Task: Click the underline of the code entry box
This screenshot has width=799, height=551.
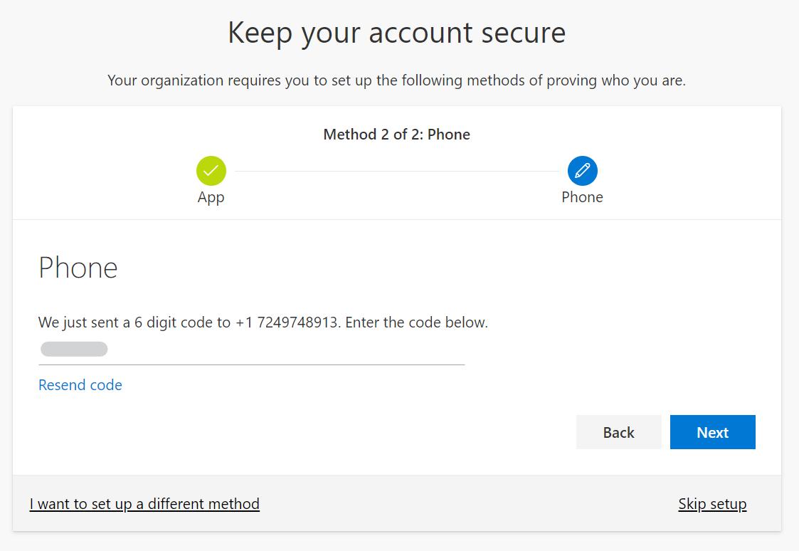Action: [251, 364]
